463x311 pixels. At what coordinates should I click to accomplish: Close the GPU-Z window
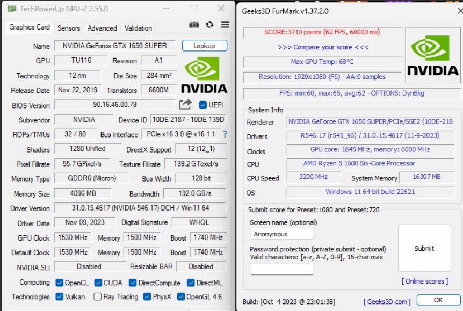point(221,9)
